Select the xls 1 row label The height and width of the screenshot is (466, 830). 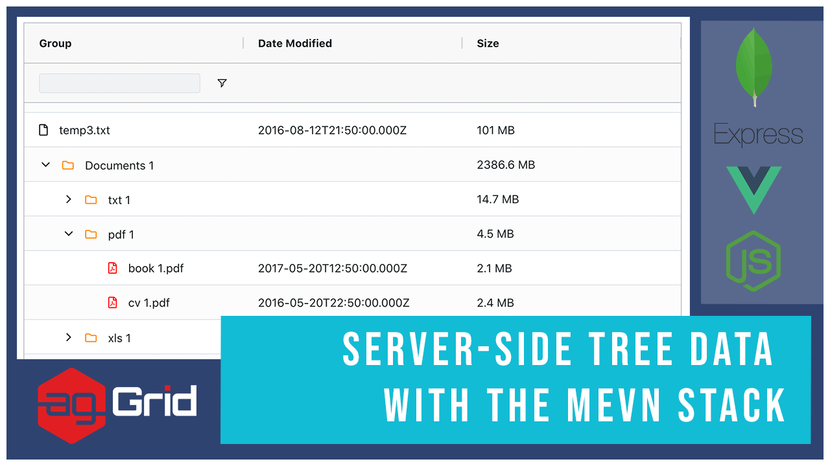coord(119,338)
